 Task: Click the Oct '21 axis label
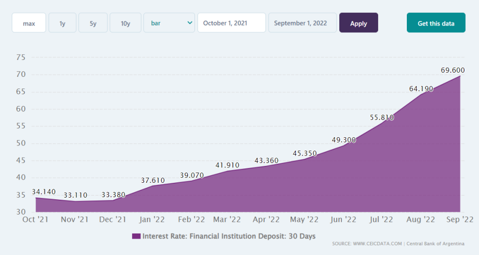pos(35,219)
